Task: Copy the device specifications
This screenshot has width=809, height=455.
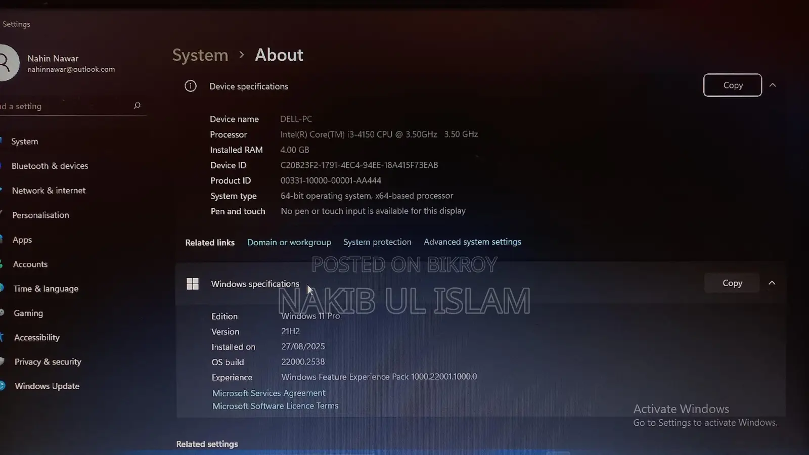Action: tap(733, 85)
